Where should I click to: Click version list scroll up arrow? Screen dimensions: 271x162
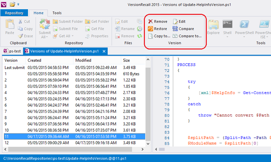(x=148, y=59)
